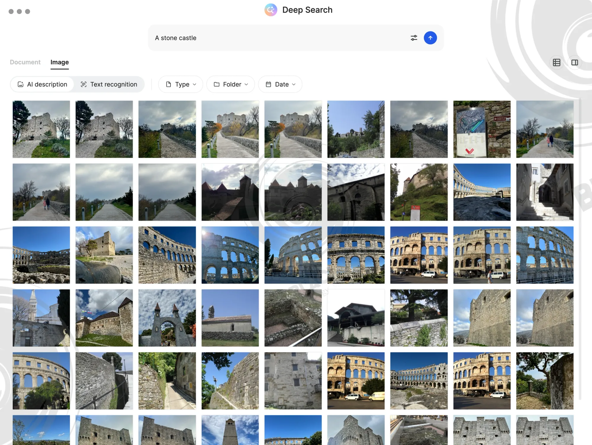Expand the Date dropdown chevron

click(x=294, y=84)
